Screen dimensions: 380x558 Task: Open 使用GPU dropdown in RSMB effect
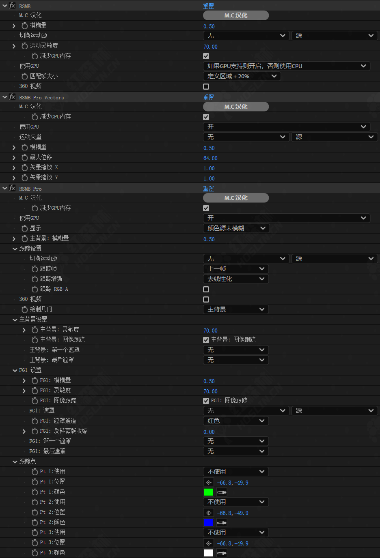286,66
